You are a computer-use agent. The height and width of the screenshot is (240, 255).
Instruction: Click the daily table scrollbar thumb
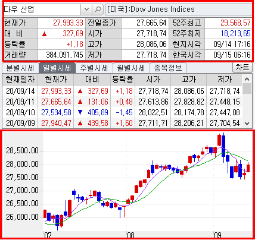(247, 89)
